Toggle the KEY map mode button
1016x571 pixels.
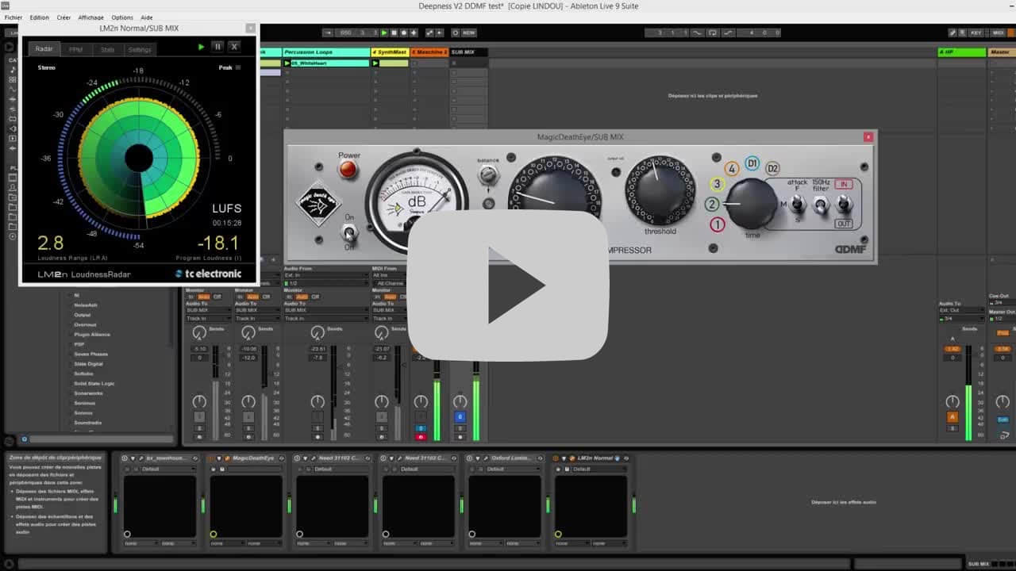pos(976,33)
